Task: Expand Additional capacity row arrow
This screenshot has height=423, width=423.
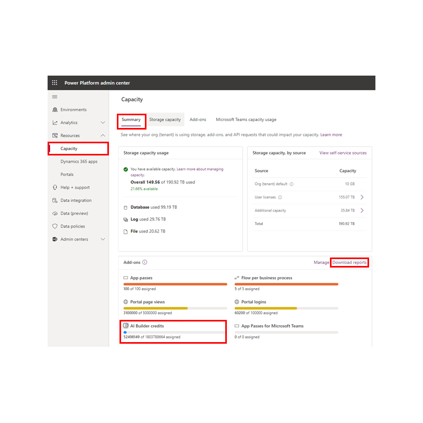Action: 362,210
